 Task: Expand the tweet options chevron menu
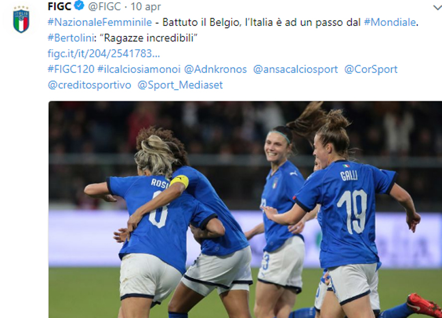pos(437,8)
